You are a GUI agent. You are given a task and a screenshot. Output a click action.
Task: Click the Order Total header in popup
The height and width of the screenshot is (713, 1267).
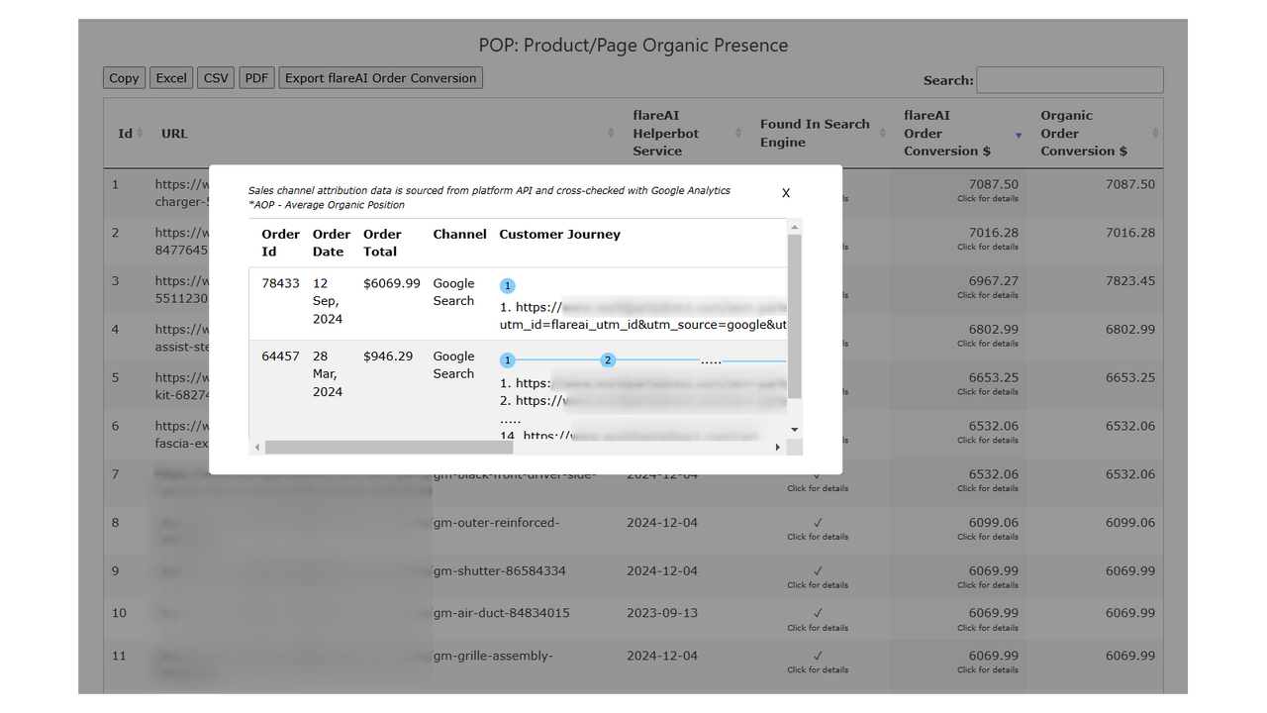point(382,244)
